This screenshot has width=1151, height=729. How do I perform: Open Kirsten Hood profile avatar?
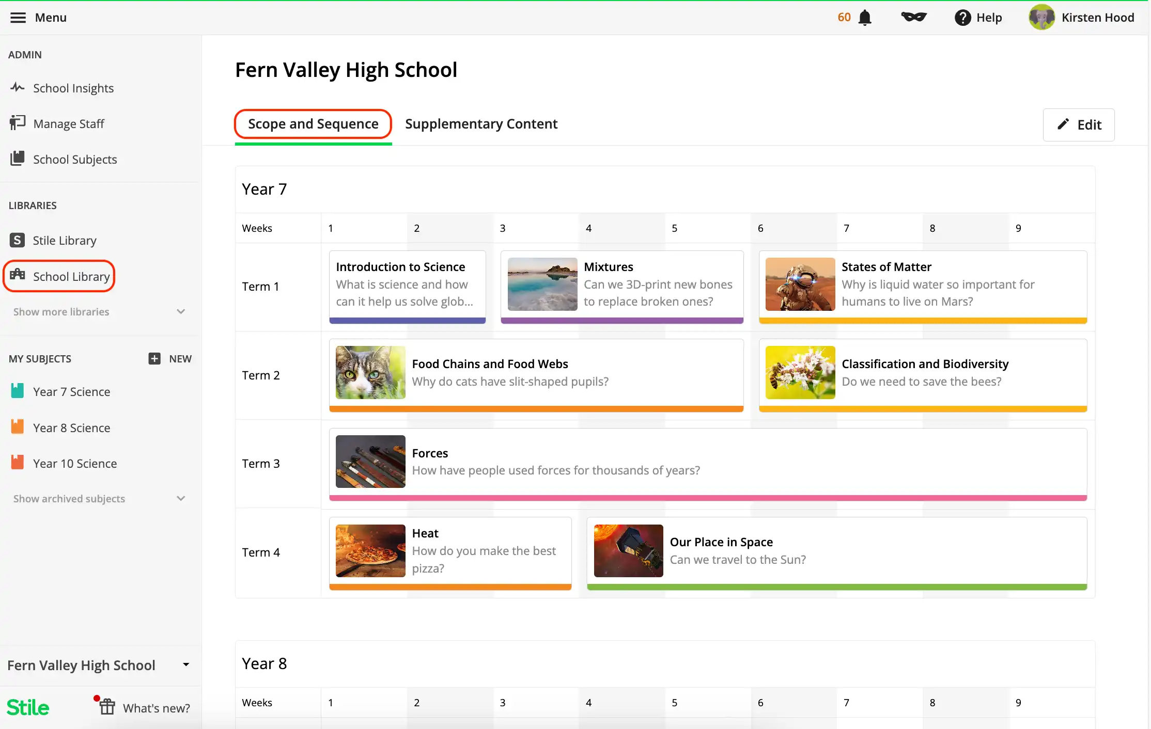pos(1041,18)
